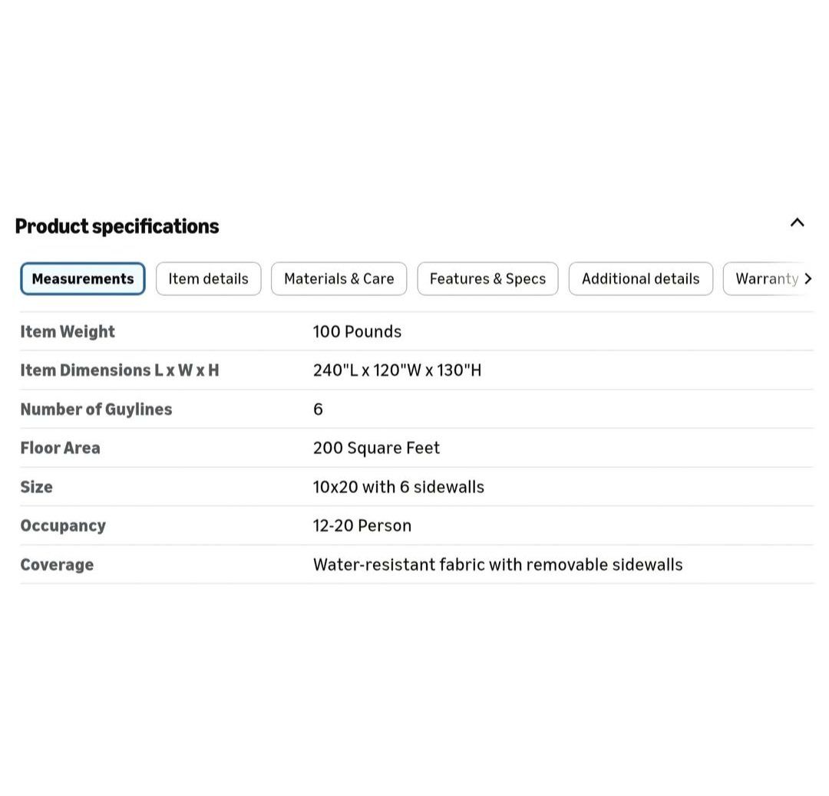Select the 200 Square Feet value
Image resolution: width=829 pixels, height=796 pixels.
(376, 448)
